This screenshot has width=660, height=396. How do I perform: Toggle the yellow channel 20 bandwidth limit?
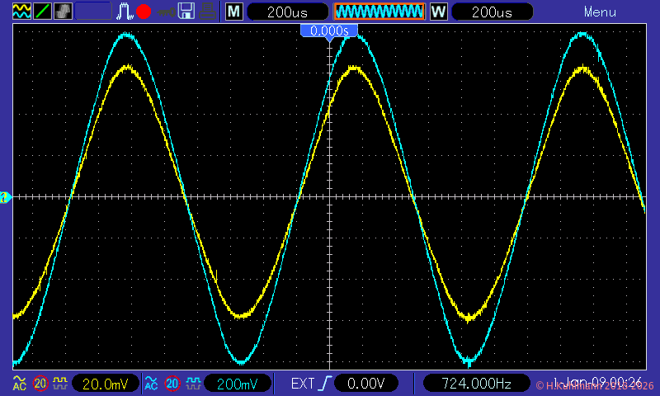coord(40,384)
